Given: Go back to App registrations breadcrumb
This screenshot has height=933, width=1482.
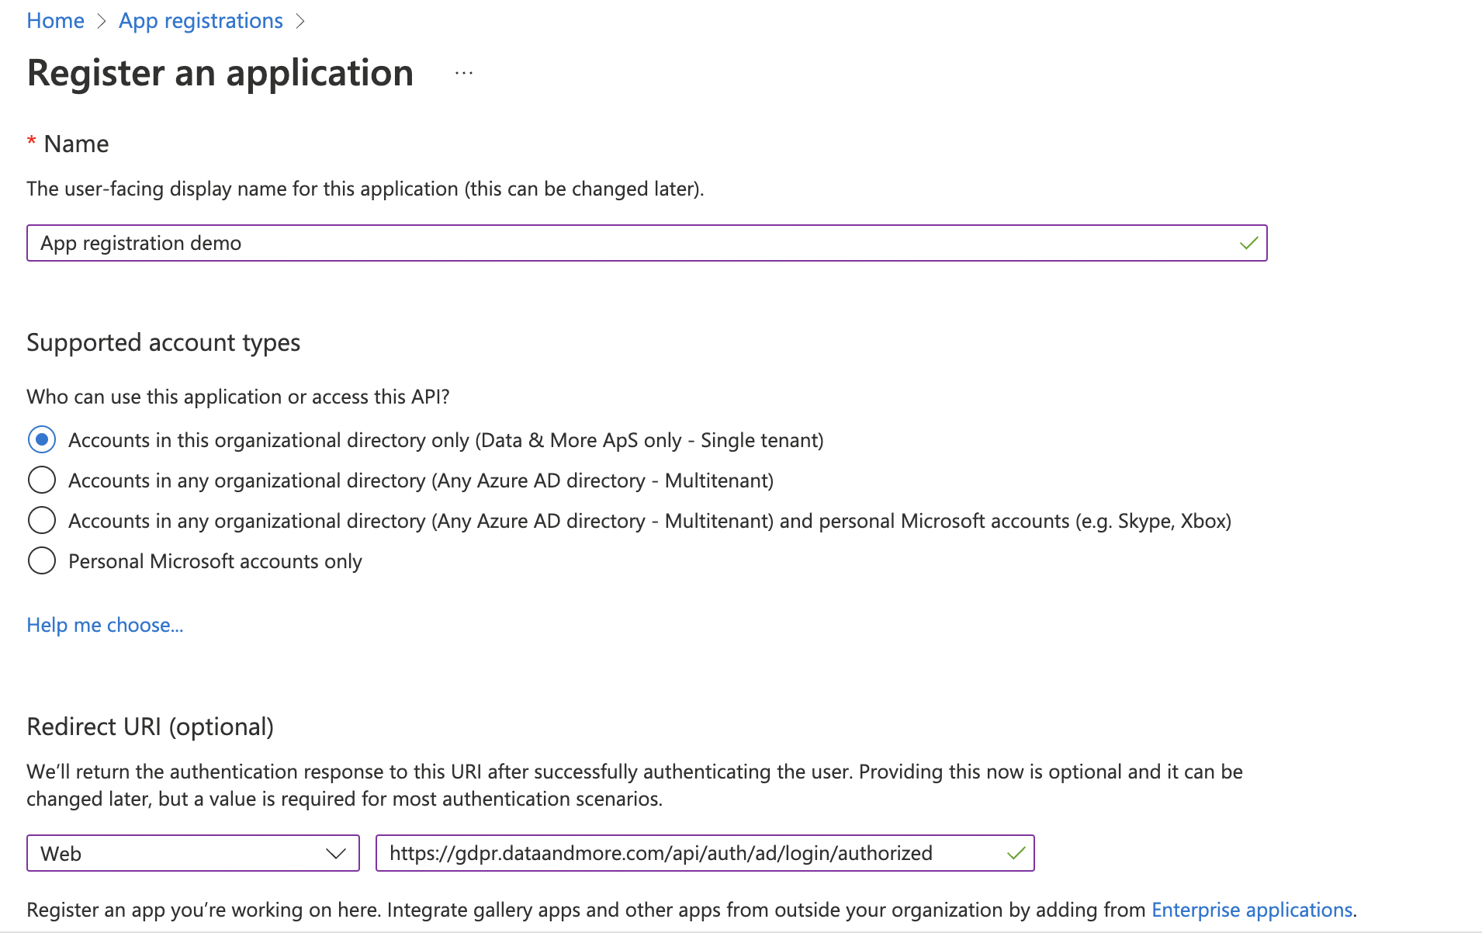Looking at the screenshot, I should coord(200,21).
